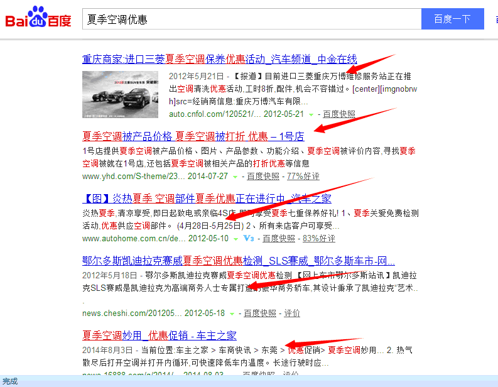The height and width of the screenshot is (387, 498).
Task: Focus the search box containing 夏季空调优惠
Action: click(x=252, y=19)
